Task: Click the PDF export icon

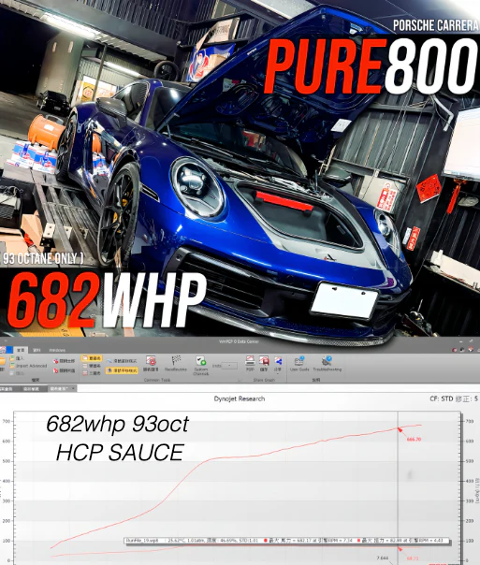Action: click(x=250, y=363)
